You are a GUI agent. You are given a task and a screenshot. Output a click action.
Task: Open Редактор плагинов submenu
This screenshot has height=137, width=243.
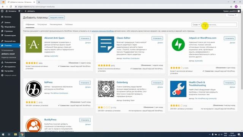pyautogui.click(x=9, y=57)
